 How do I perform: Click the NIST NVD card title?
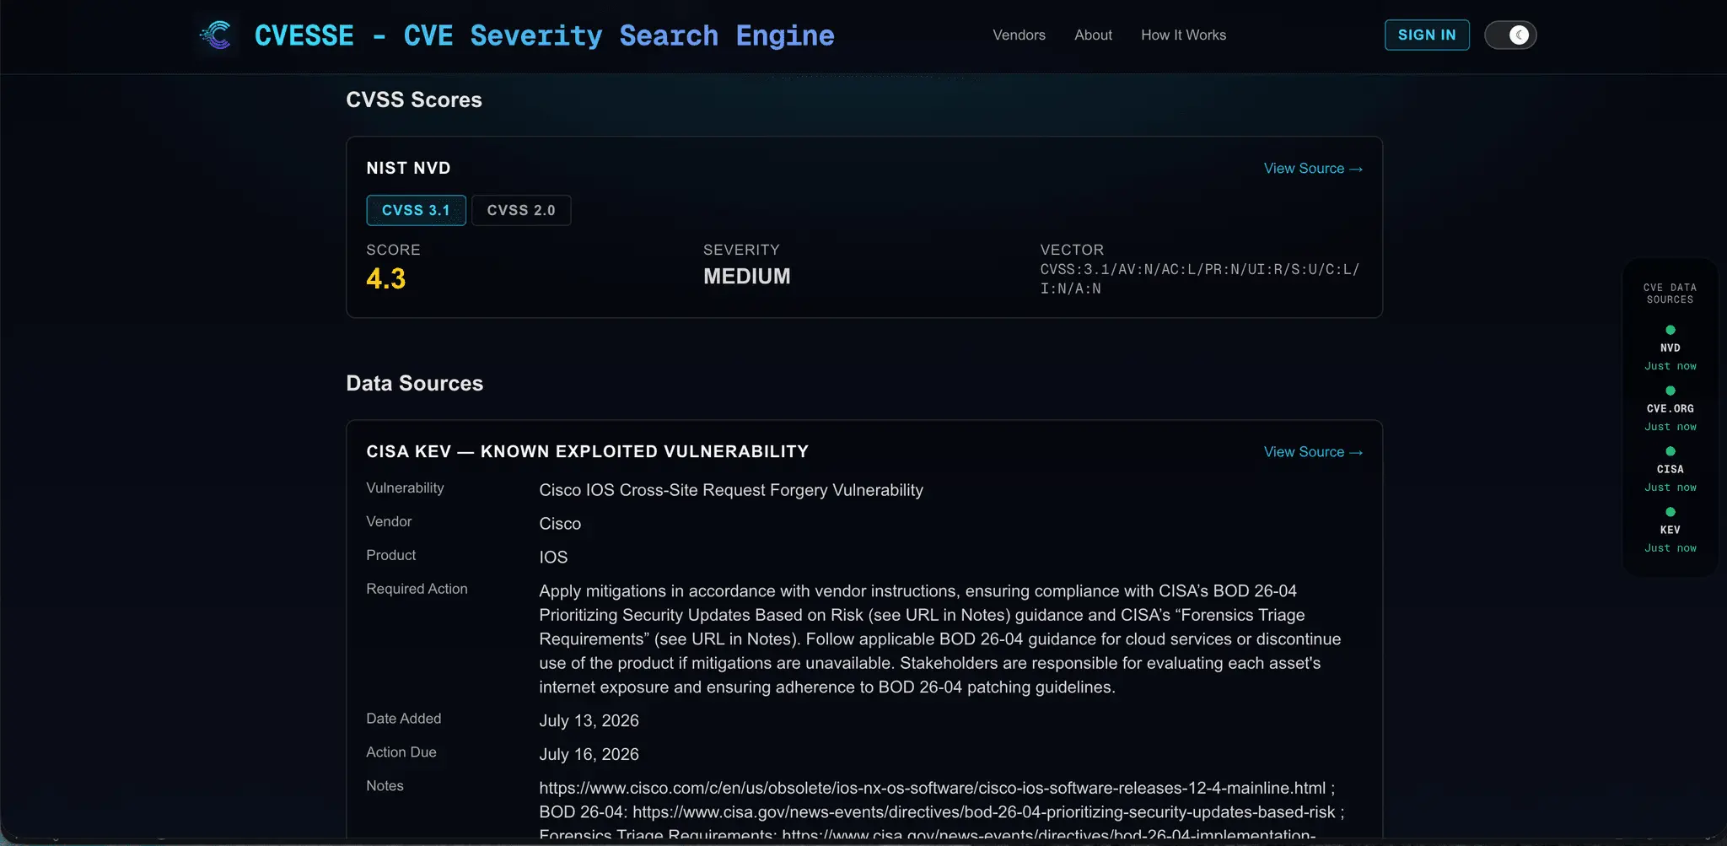click(408, 168)
